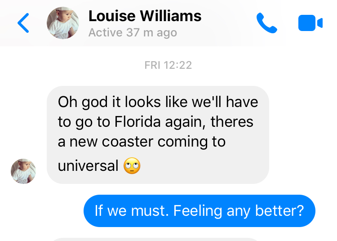Viewport: 337px width, 241px height.
Task: Open contact details via Louise Williams name
Action: [145, 16]
